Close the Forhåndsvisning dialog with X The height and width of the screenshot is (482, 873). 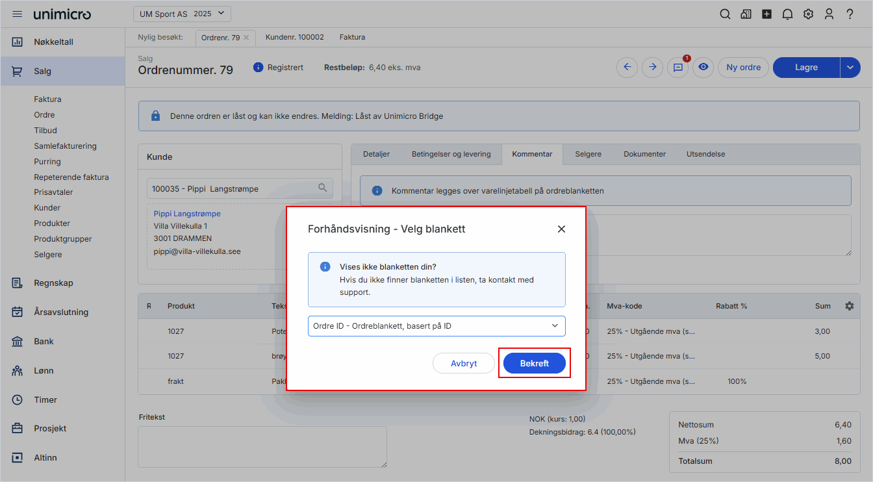click(x=561, y=229)
